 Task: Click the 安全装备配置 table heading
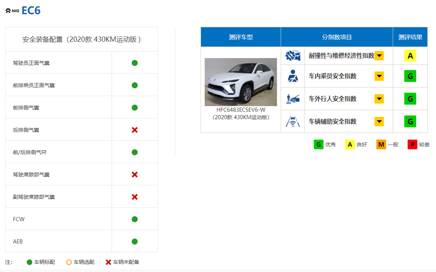point(82,39)
